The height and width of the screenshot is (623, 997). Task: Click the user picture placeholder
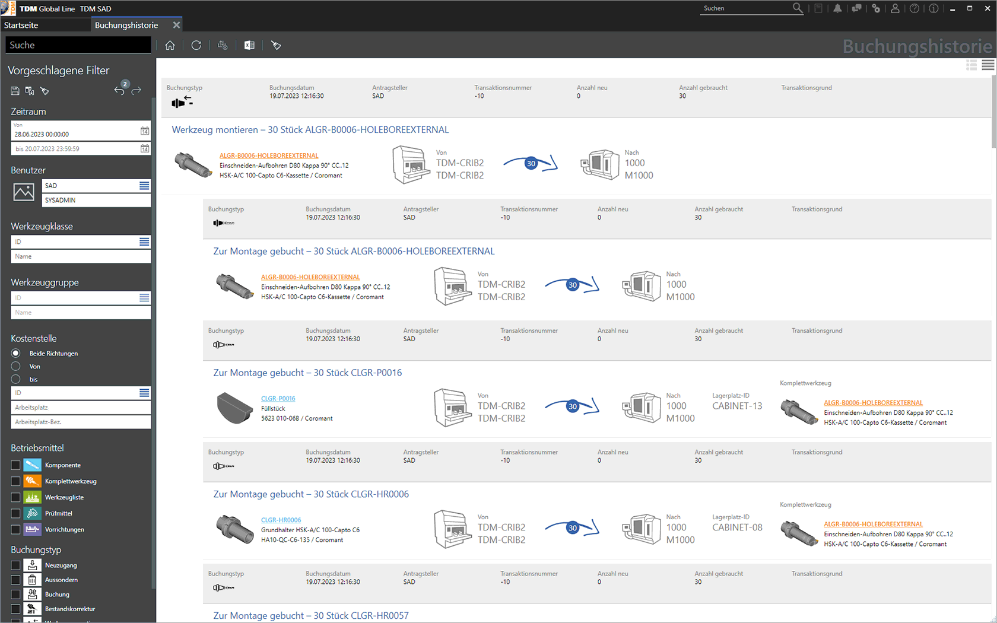tap(24, 192)
